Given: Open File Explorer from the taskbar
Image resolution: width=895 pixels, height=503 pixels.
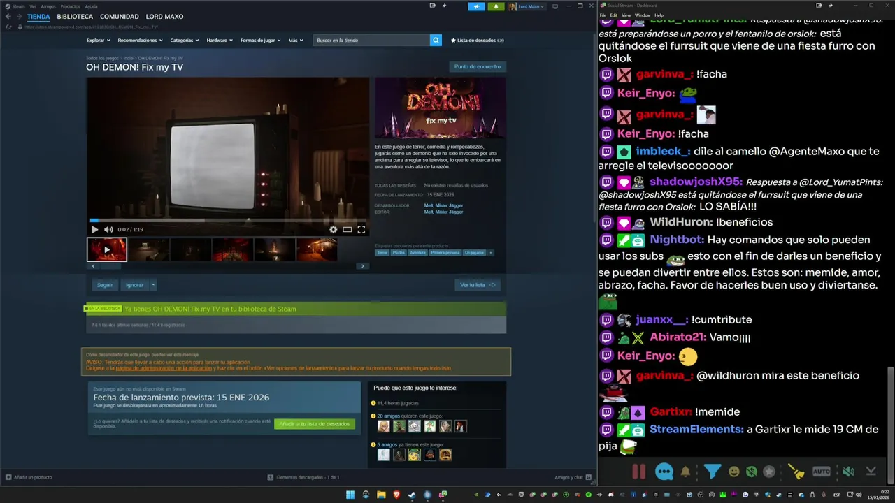Looking at the screenshot, I should coord(381,495).
